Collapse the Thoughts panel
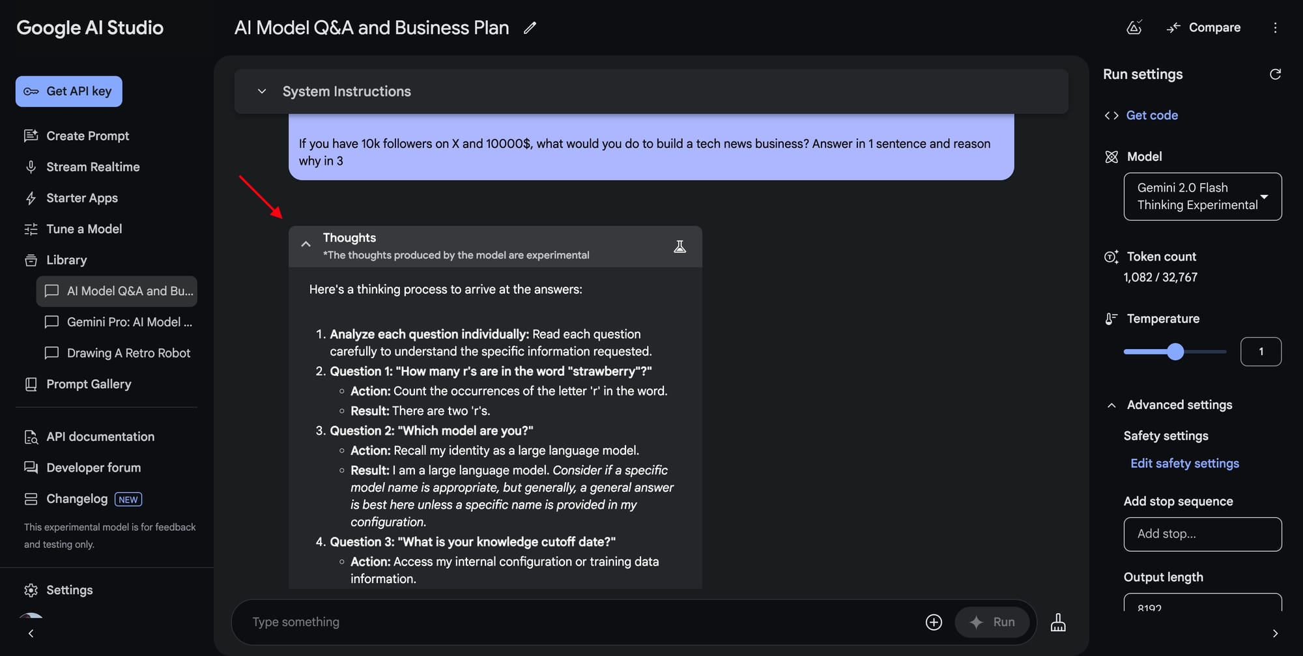The image size is (1303, 656). [x=306, y=244]
